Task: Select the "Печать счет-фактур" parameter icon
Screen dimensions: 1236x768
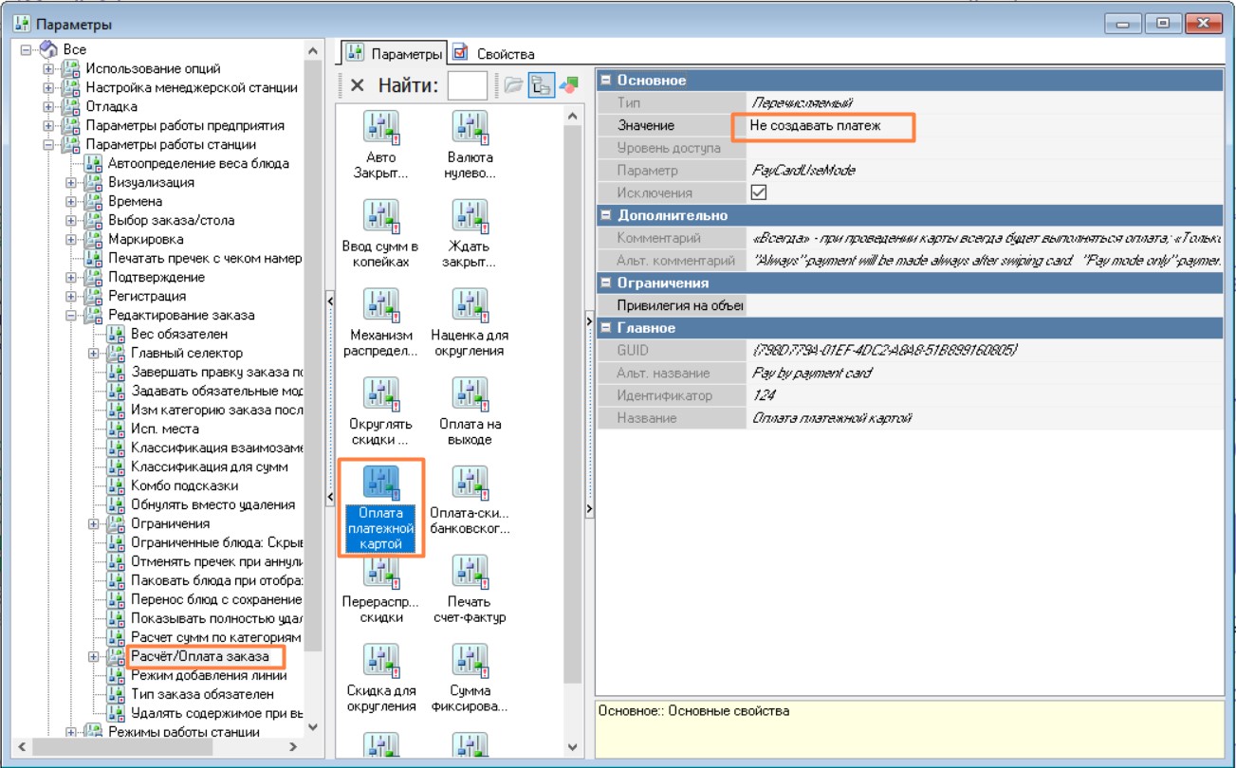Action: click(x=470, y=572)
